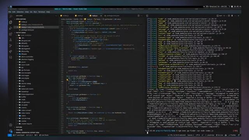Screen dimensions: 249x140
Task: Click the remote indicator in status bar
Action: 9,135
